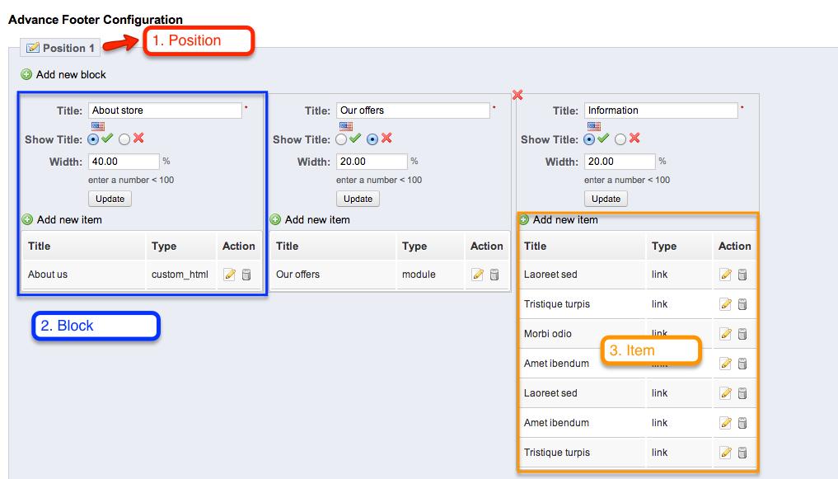Update the Information block settings
The width and height of the screenshot is (838, 479).
[x=606, y=199]
